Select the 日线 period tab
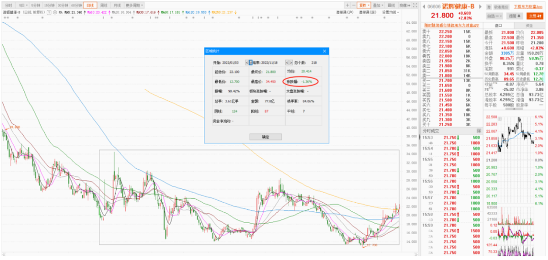548x260 pixels. coord(90,5)
